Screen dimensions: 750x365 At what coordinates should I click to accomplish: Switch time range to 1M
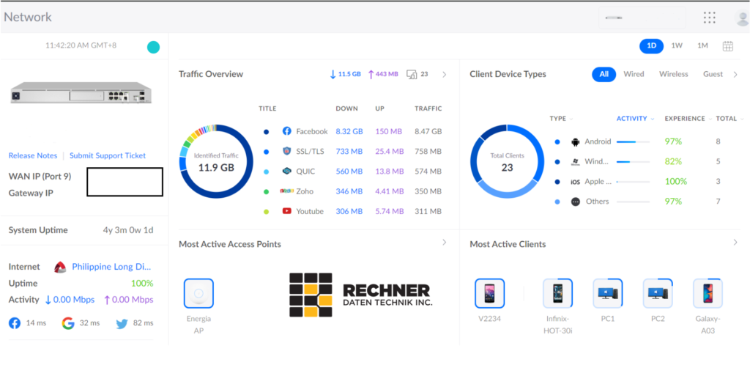(702, 46)
